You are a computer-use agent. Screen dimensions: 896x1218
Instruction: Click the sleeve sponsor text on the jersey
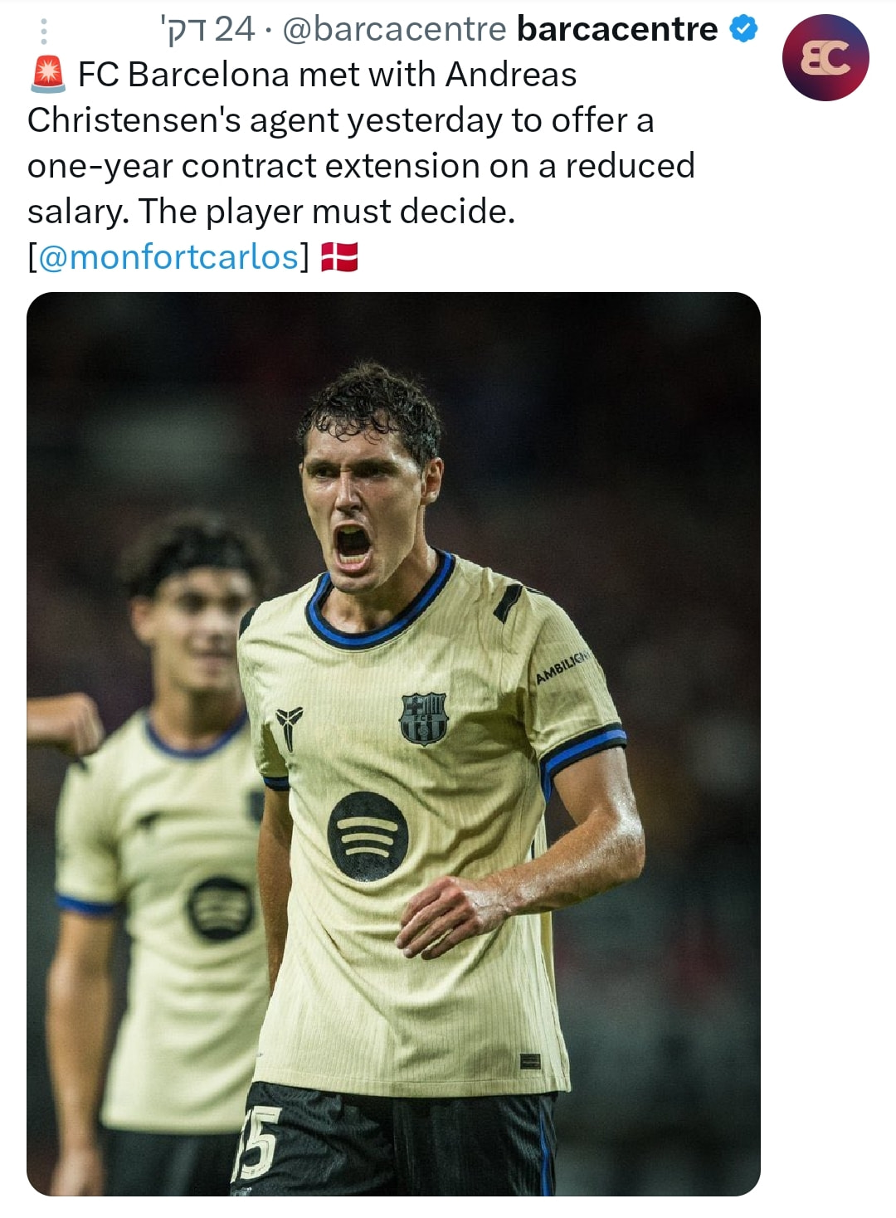[562, 666]
